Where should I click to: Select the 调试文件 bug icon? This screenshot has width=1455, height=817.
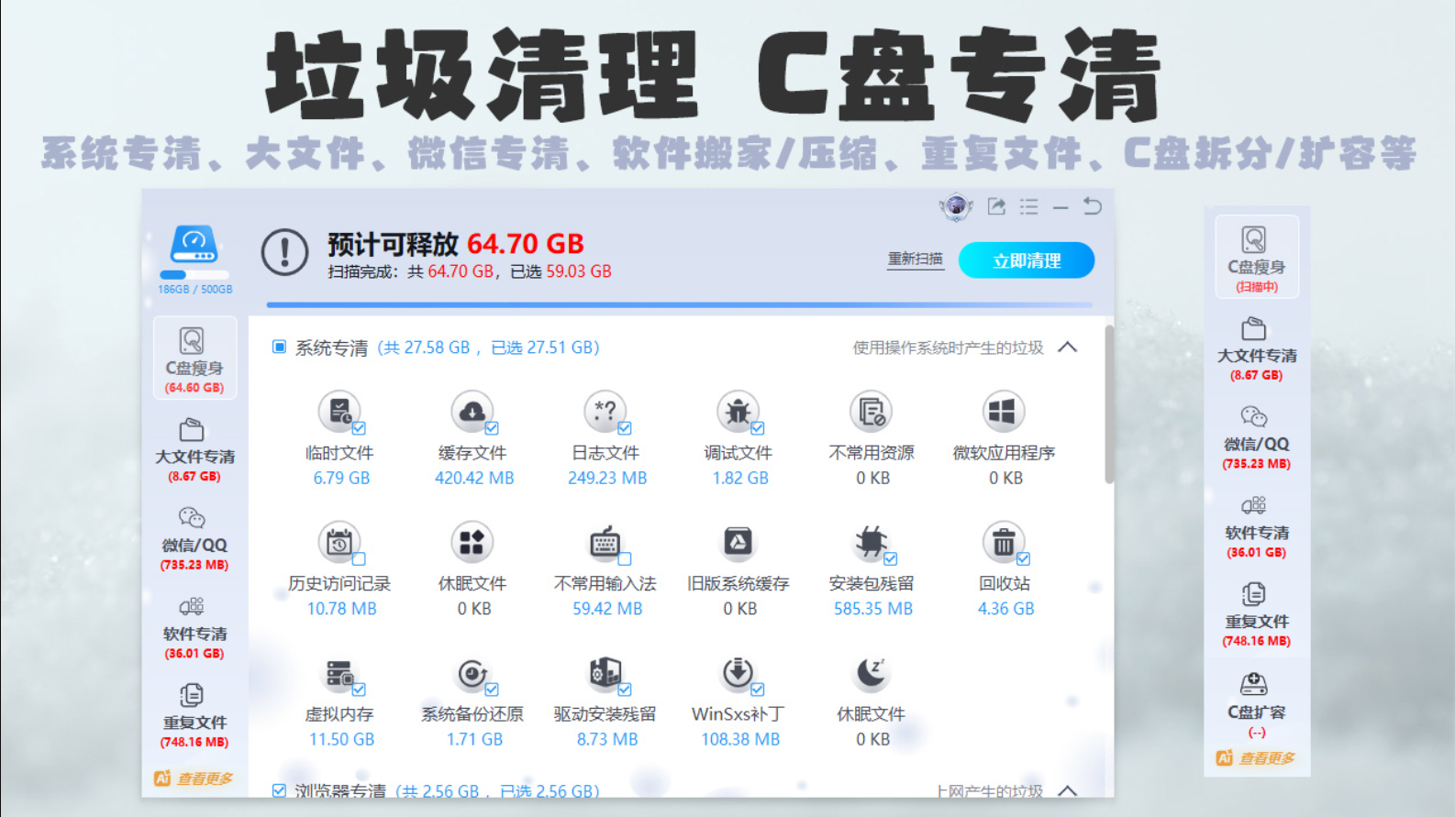739,412
